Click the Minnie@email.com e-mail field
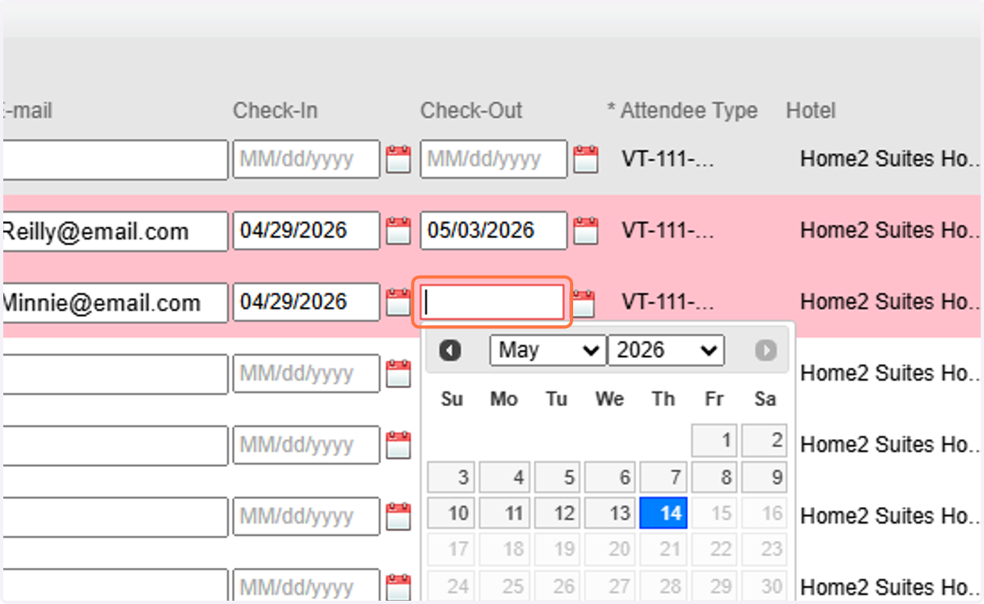 pos(115,303)
